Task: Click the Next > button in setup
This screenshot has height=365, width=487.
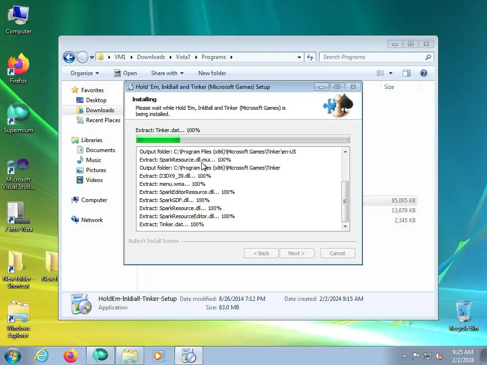Action: pyautogui.click(x=296, y=253)
